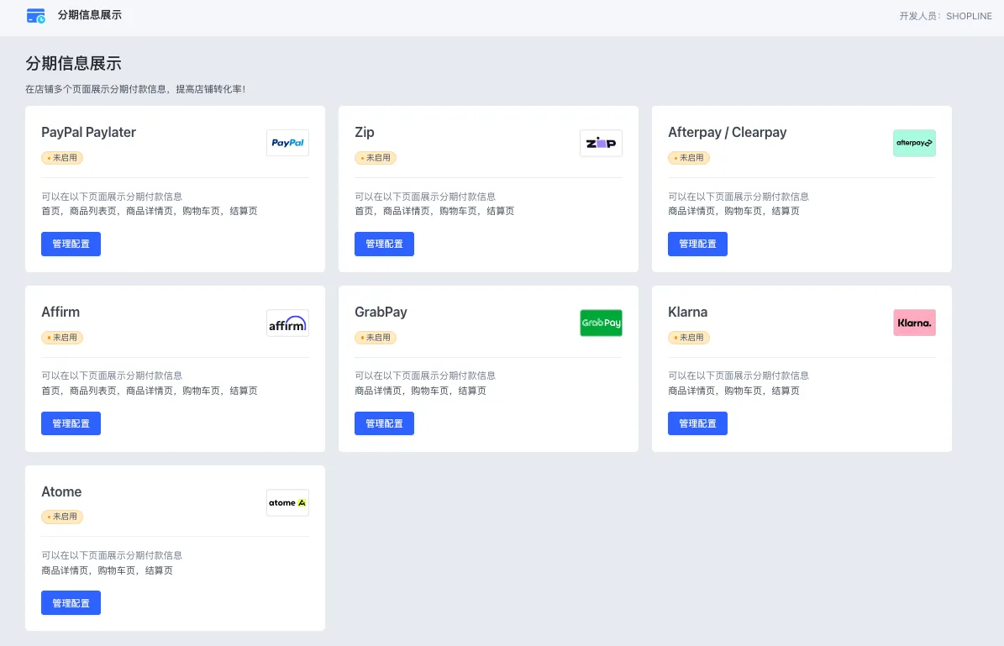Viewport: 1004px width, 646px height.
Task: Click the 未启用 badge on the Klarna card
Action: pyautogui.click(x=689, y=338)
